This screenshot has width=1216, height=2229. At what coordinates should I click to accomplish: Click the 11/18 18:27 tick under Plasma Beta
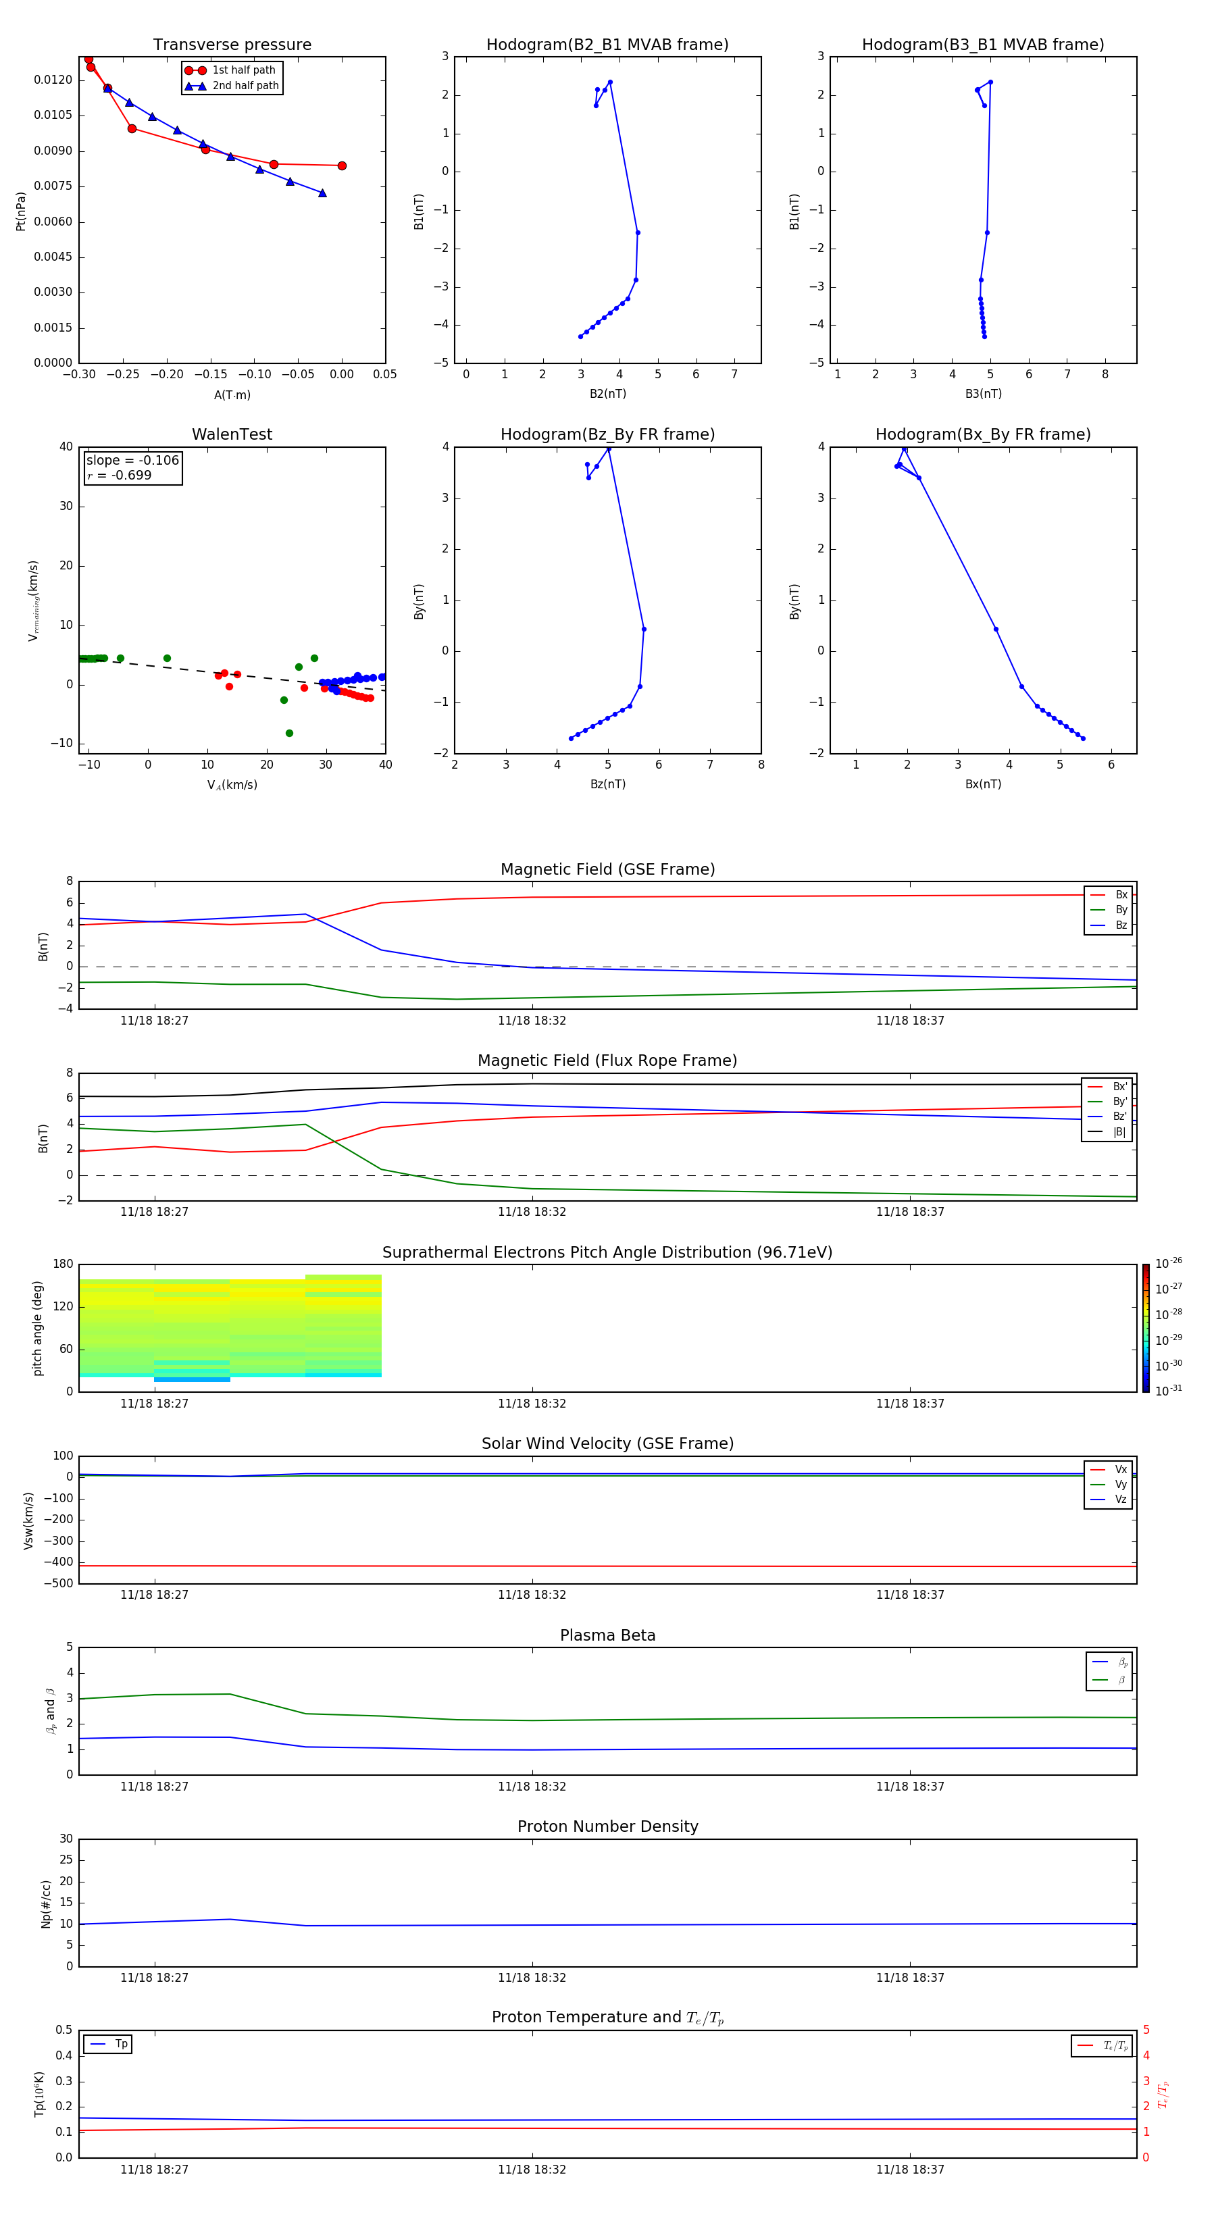154,1787
